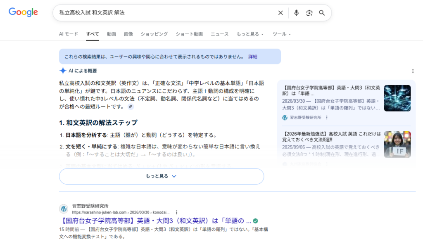Open 国府台女子学院高等部 search result title link

click(156, 220)
